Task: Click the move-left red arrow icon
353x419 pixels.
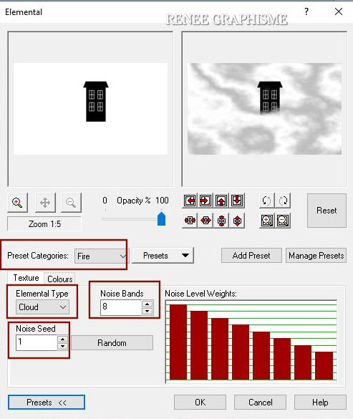Action: [190, 201]
